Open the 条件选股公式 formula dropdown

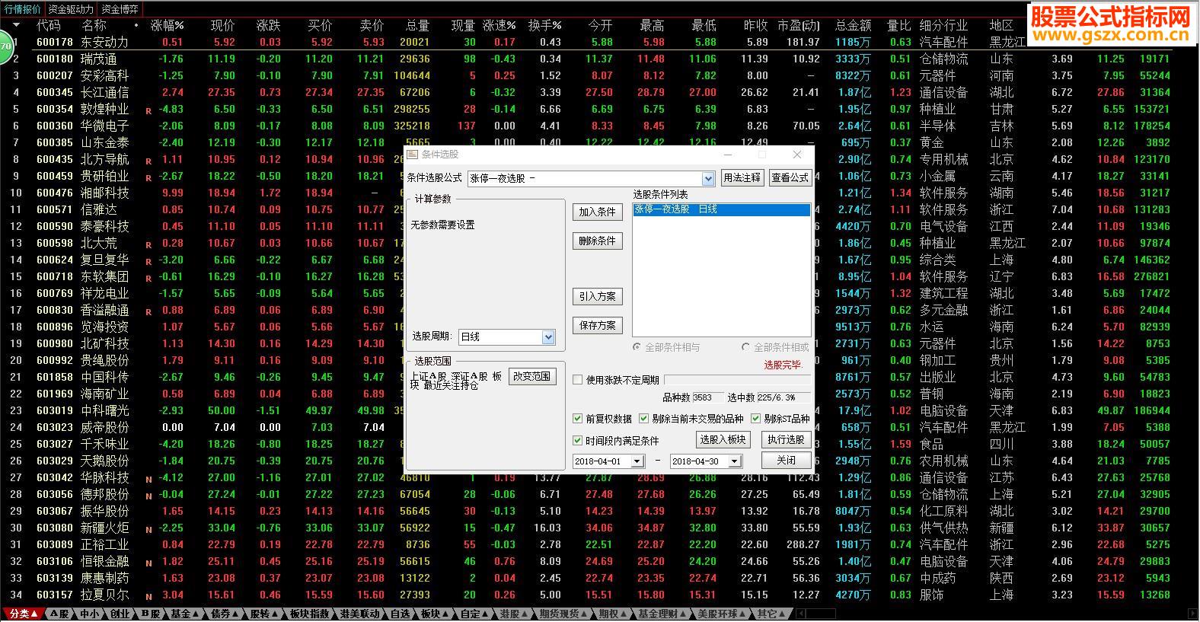[708, 178]
